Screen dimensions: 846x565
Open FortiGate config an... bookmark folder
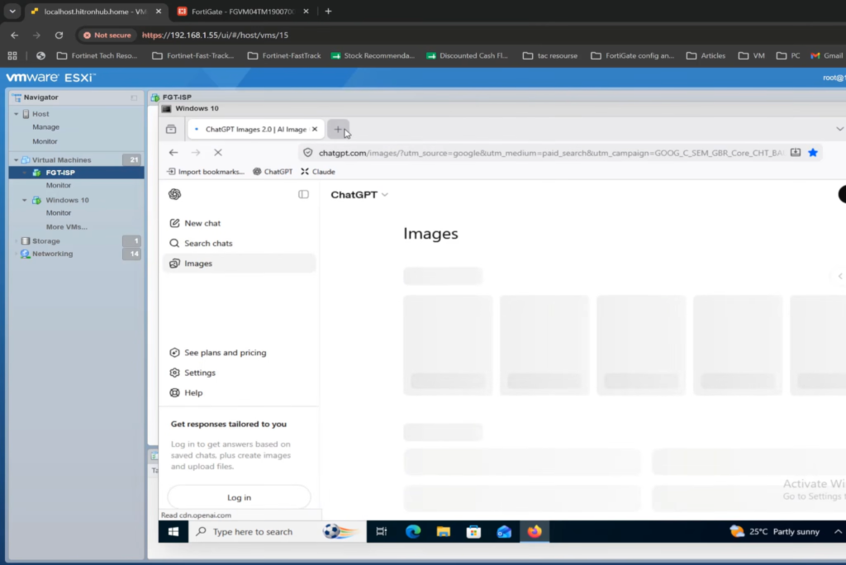pyautogui.click(x=632, y=55)
